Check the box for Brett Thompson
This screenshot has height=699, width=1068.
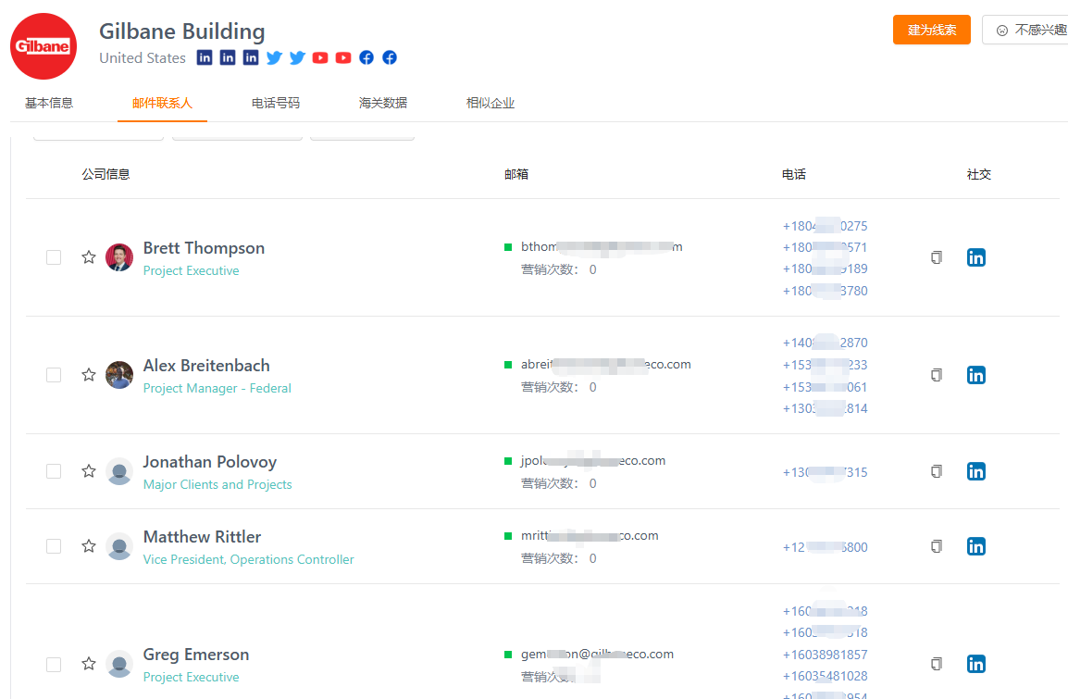54,257
